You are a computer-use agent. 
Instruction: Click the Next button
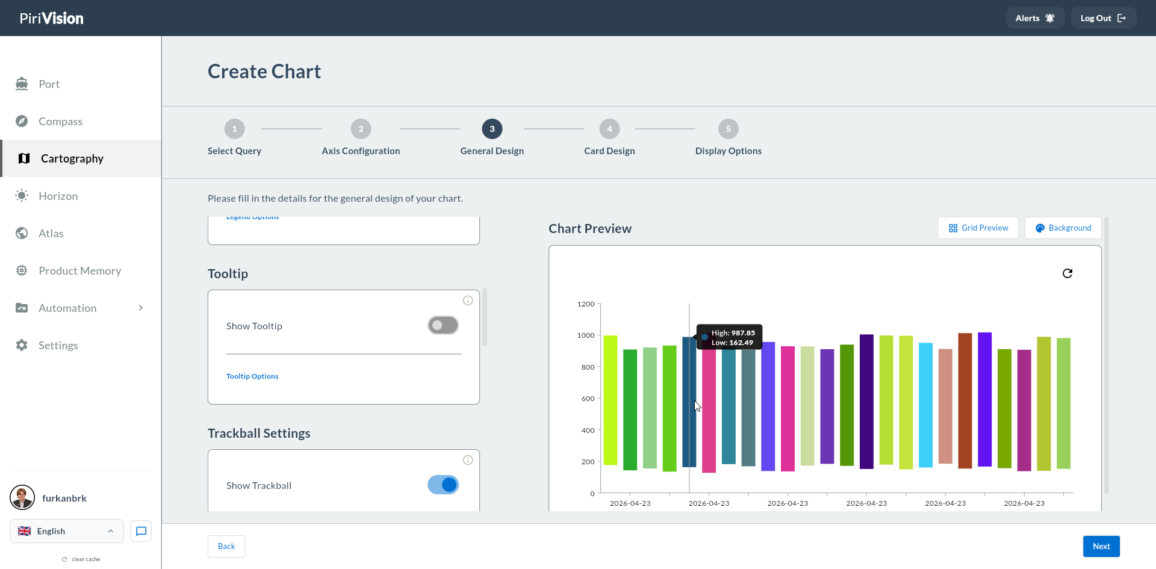coord(1101,546)
